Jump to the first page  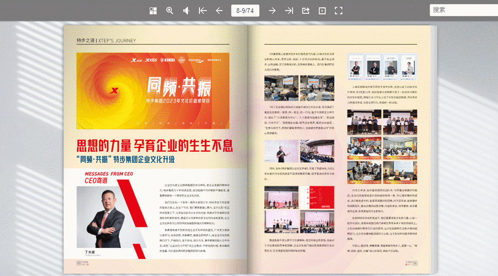(203, 11)
